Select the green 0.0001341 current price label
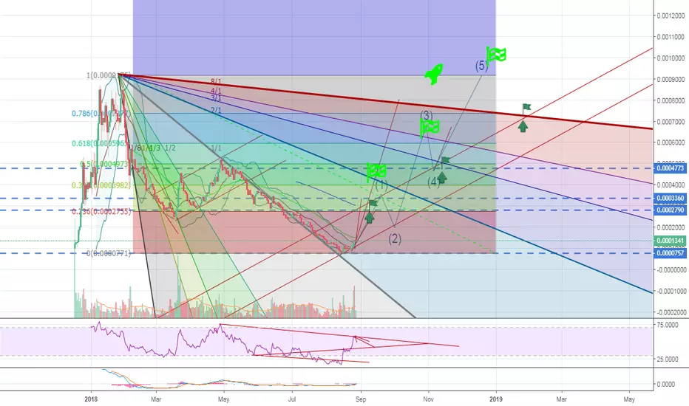 click(670, 241)
